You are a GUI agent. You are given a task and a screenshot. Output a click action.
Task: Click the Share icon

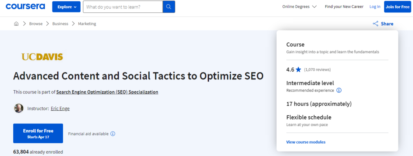click(375, 24)
